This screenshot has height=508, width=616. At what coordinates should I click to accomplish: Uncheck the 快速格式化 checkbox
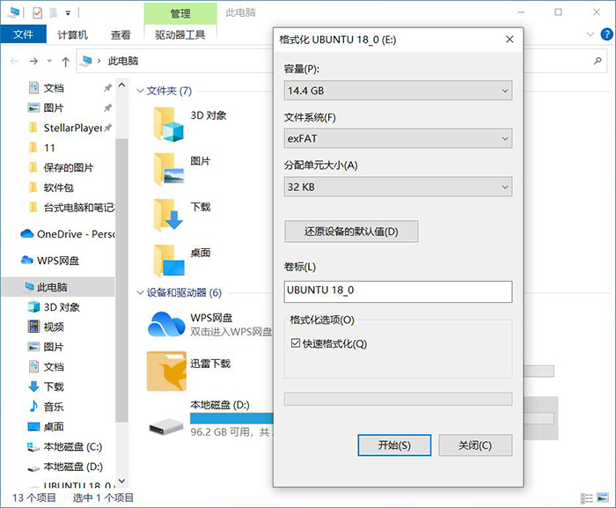296,343
